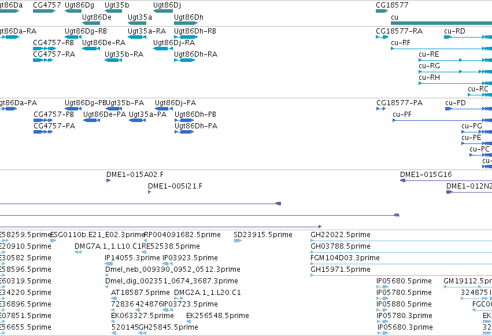
Task: Click EST Dmel_dig_002351_0674_3687.3prime
Action: pos(107,287)
